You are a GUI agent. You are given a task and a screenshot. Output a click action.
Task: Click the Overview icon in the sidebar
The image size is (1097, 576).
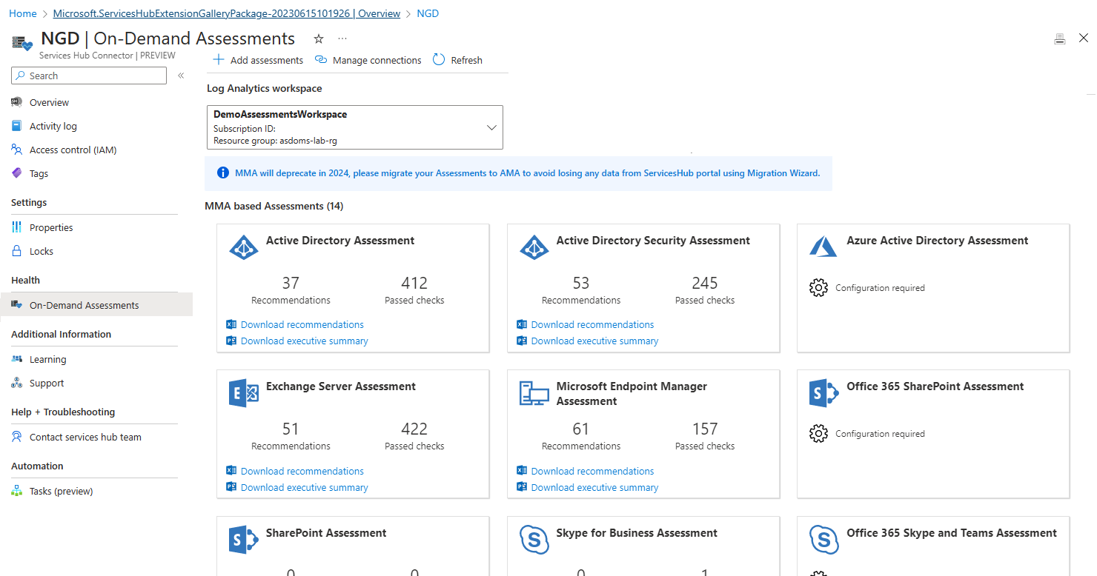pos(17,102)
